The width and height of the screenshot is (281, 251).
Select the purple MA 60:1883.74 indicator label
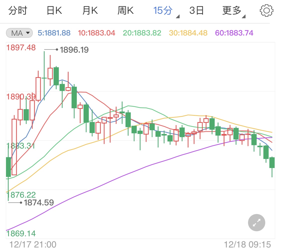[234, 33]
